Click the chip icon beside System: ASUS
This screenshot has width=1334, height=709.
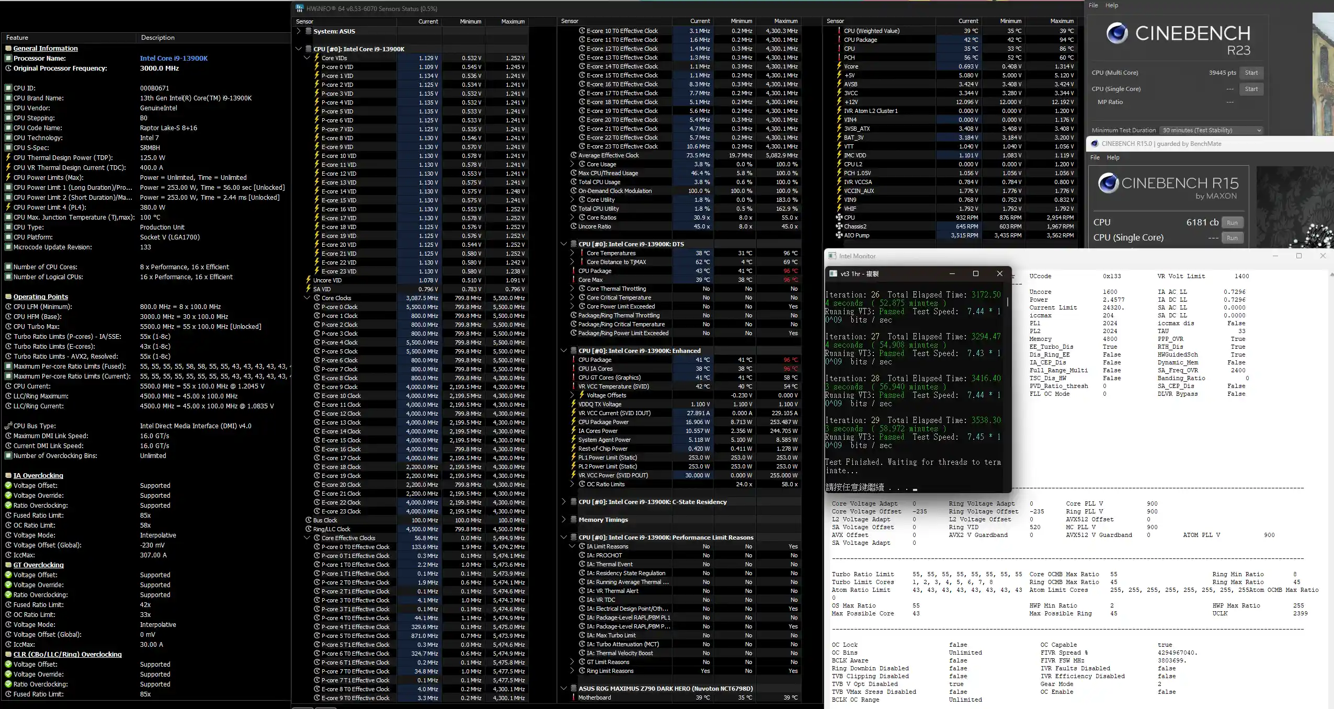[309, 31]
